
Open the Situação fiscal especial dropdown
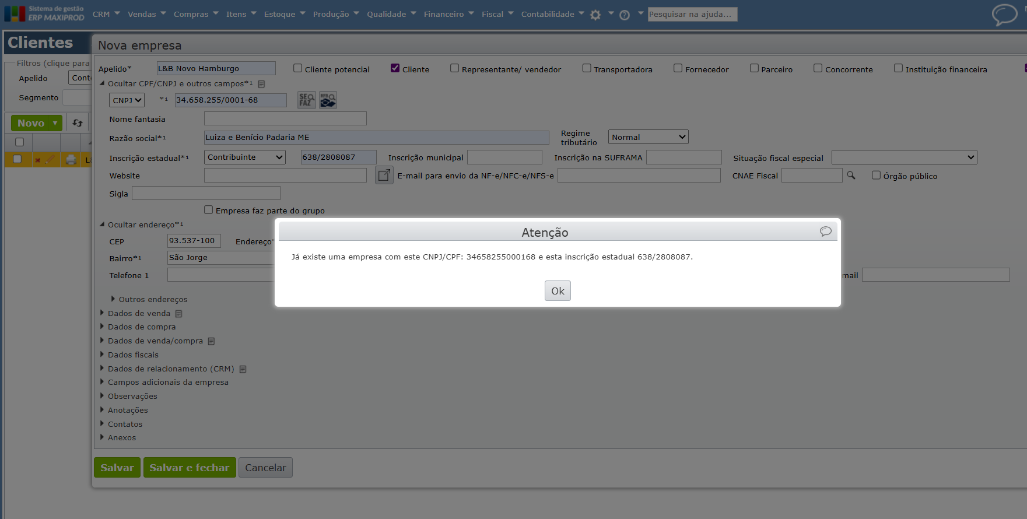click(x=905, y=157)
